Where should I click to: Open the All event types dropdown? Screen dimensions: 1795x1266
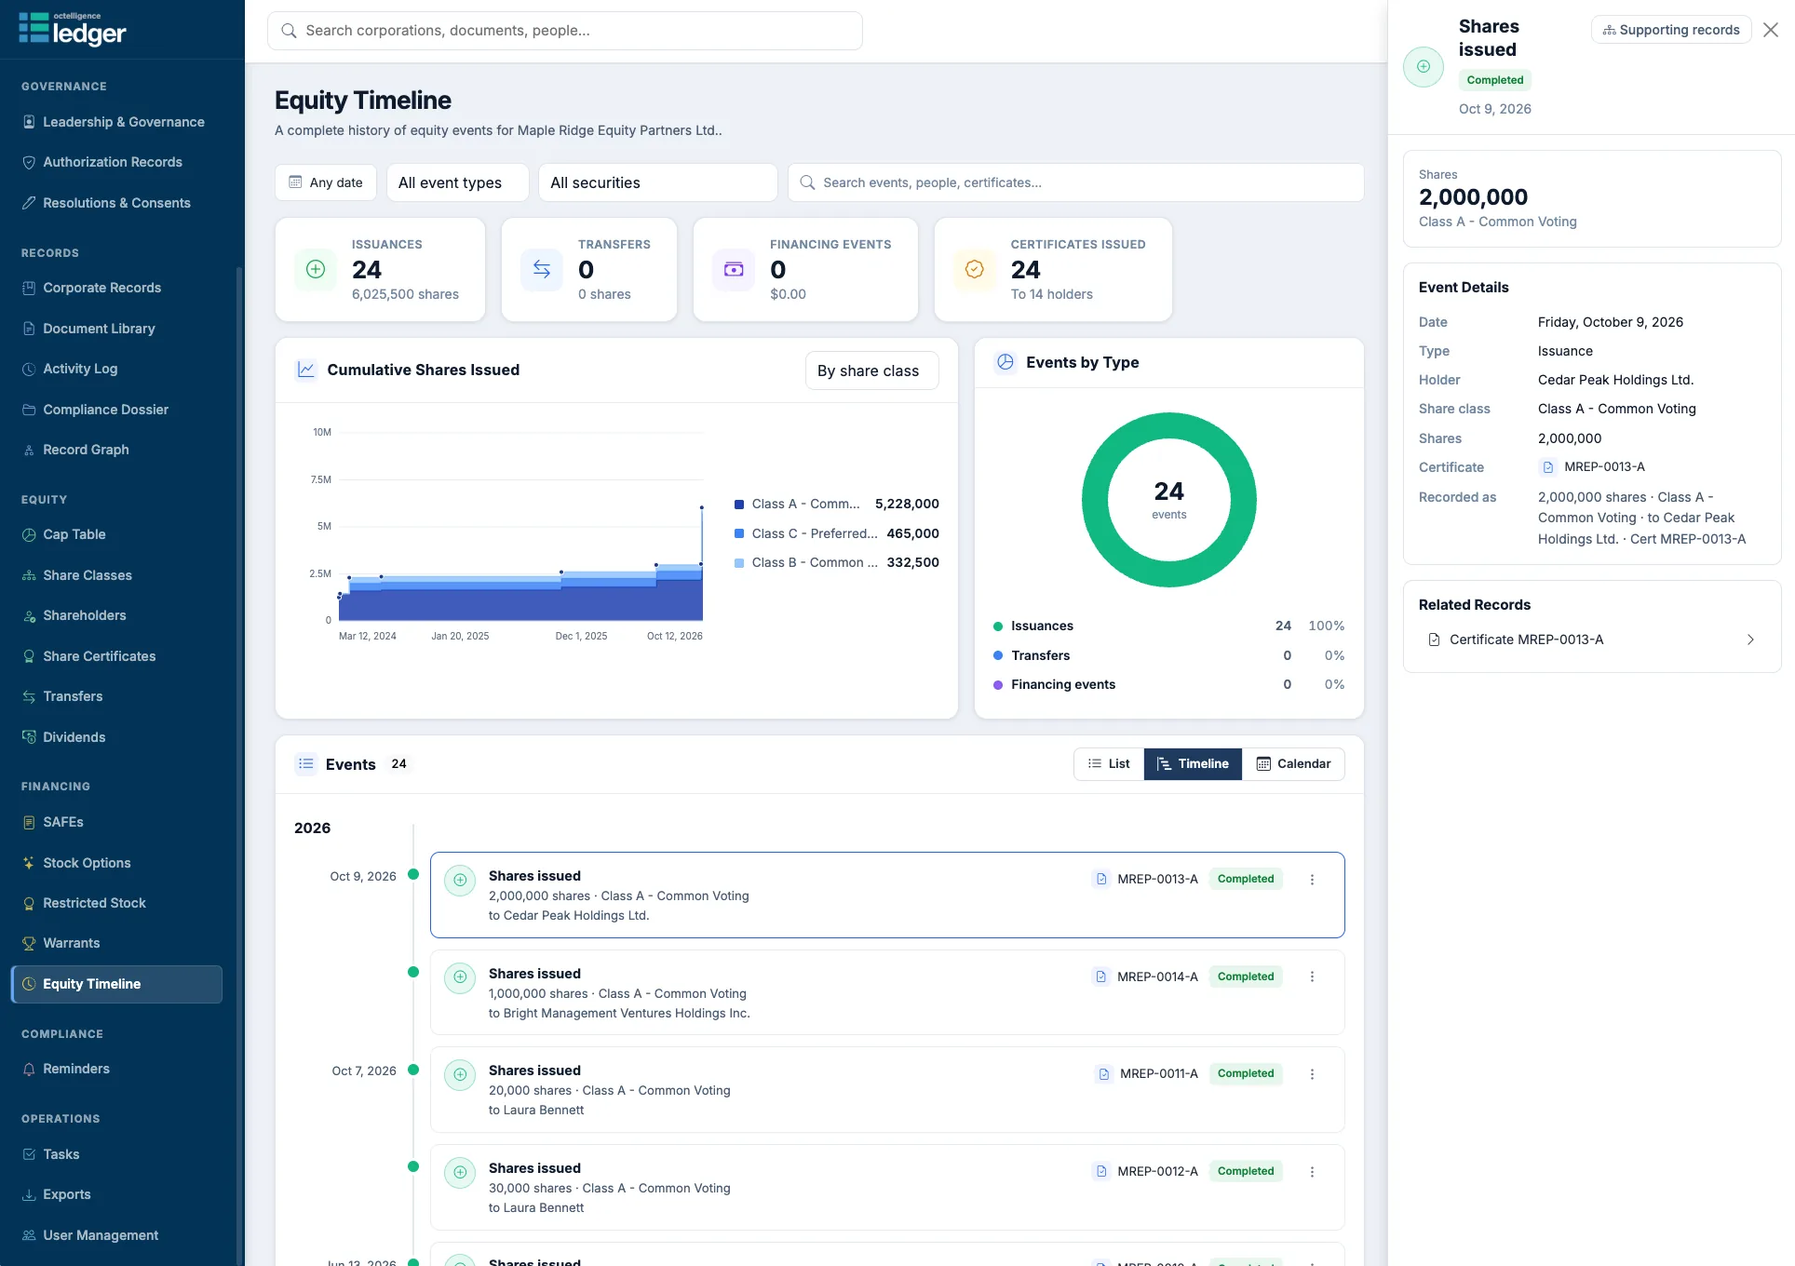click(458, 182)
